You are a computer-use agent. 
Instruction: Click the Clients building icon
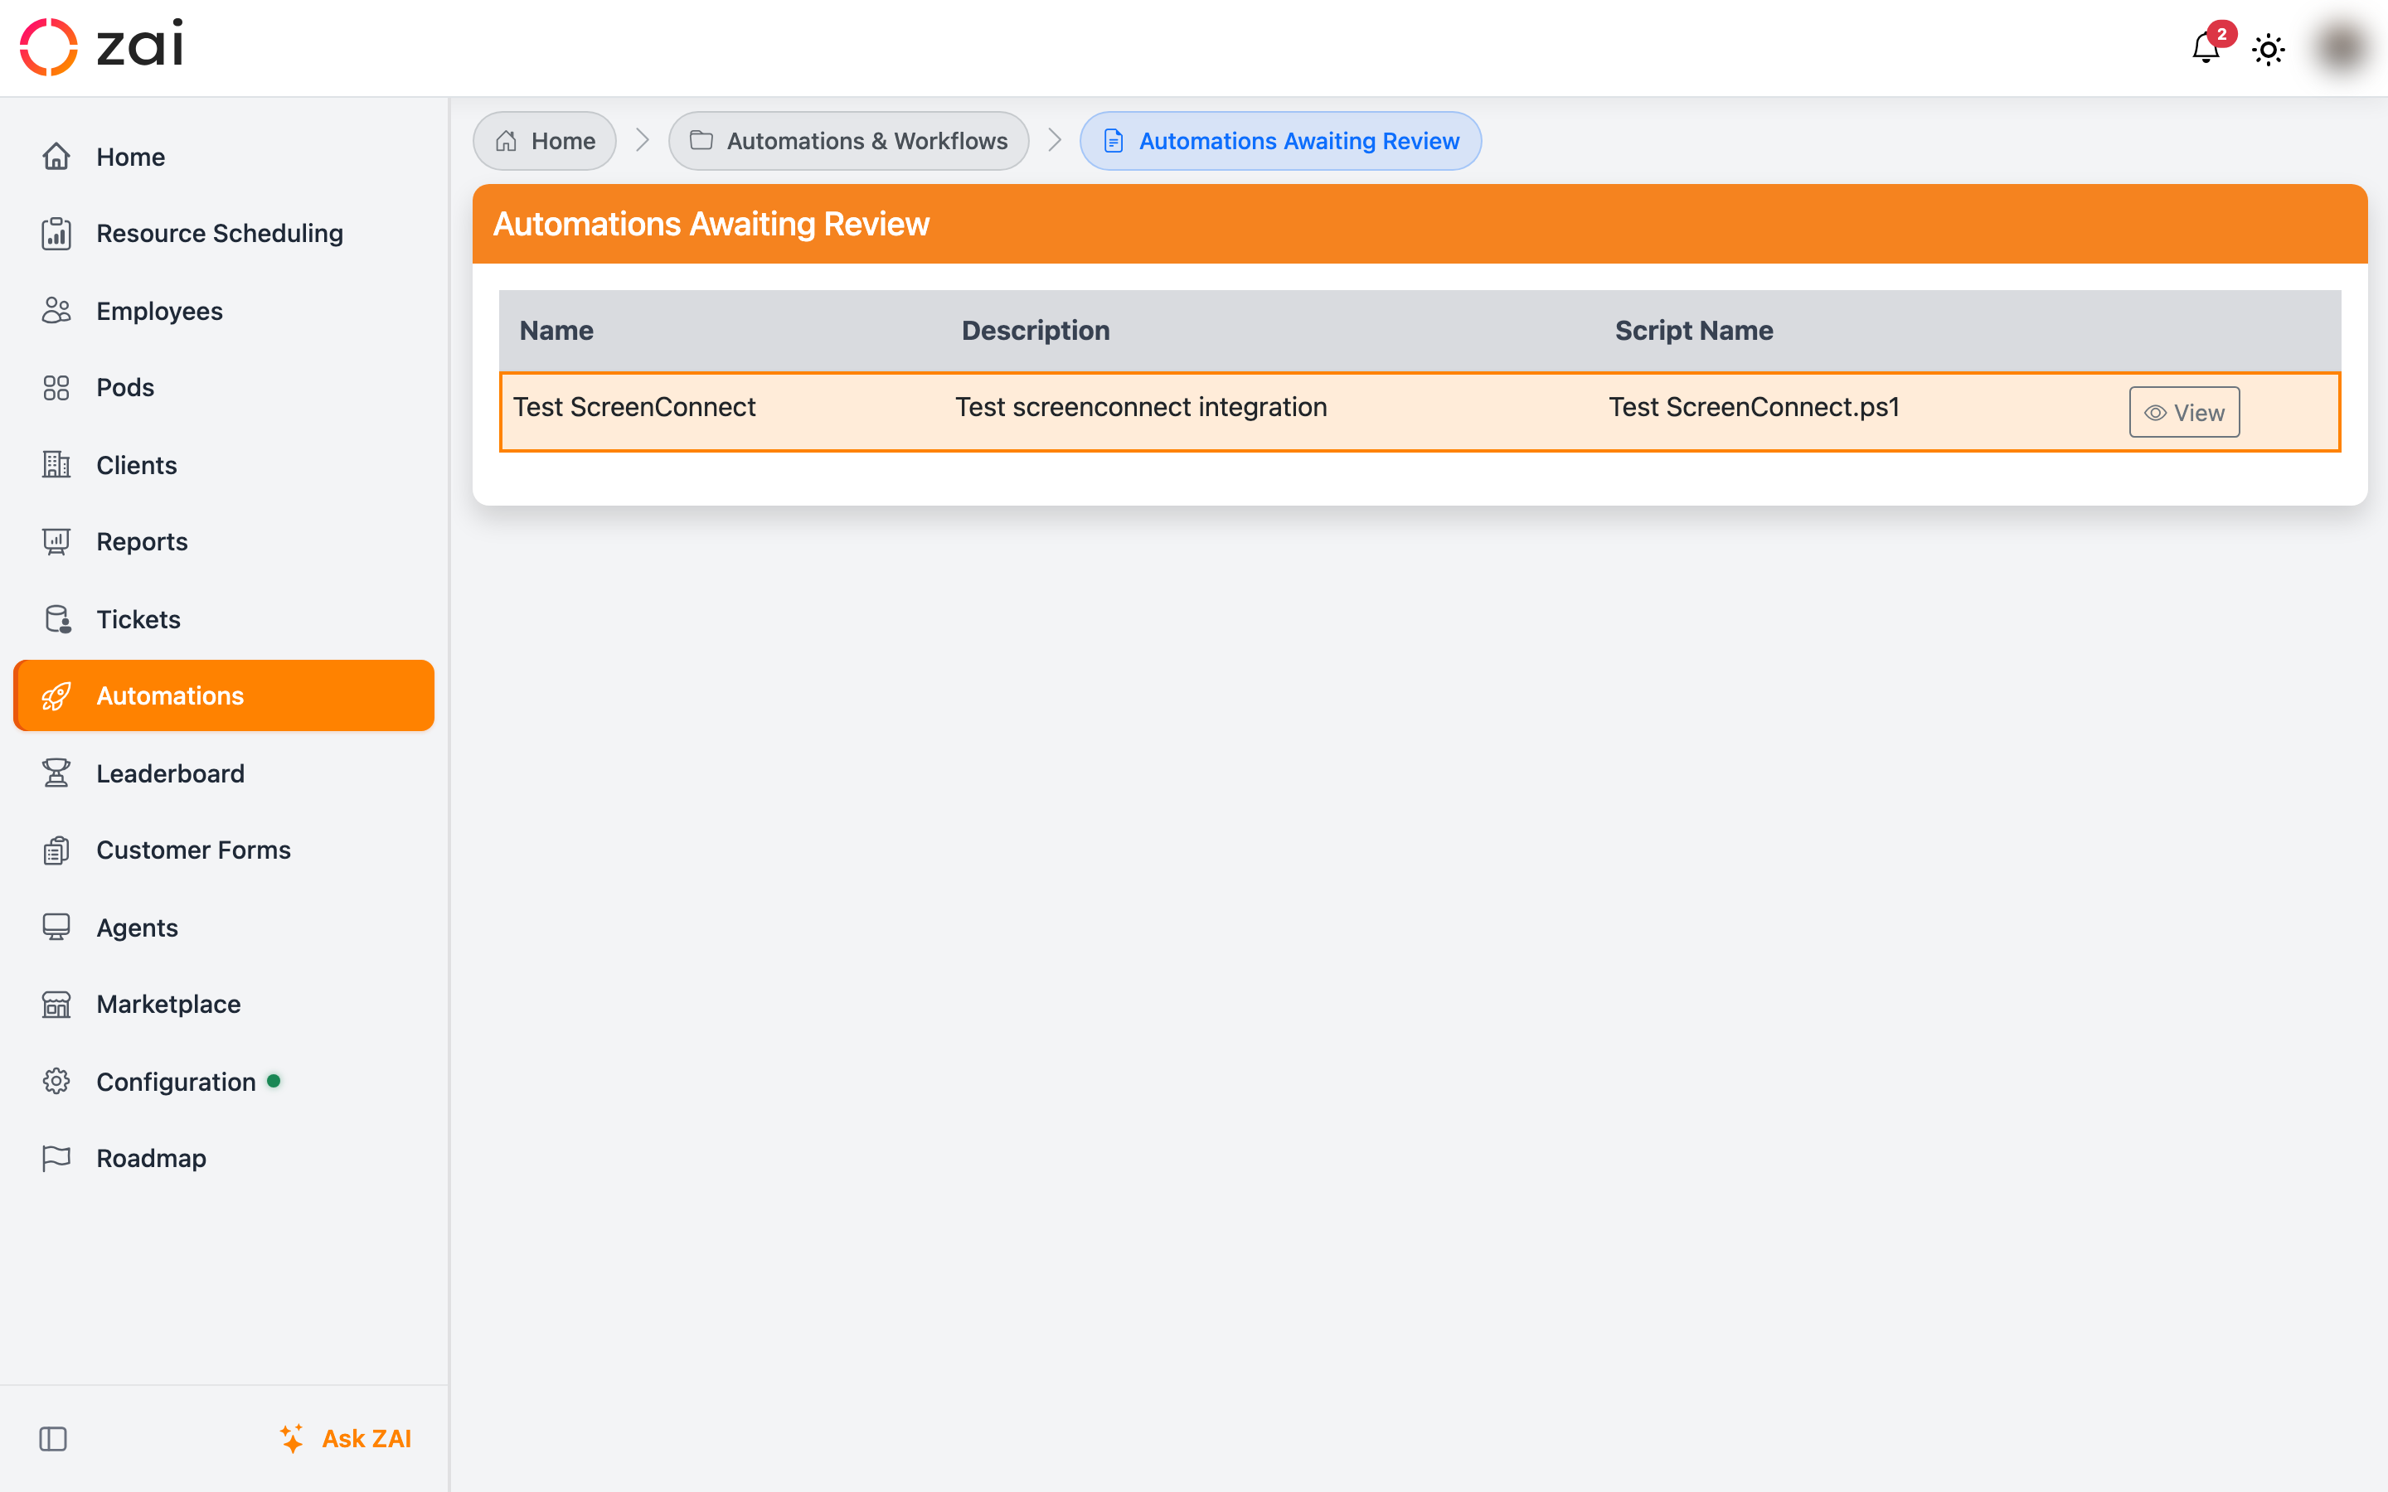[56, 465]
